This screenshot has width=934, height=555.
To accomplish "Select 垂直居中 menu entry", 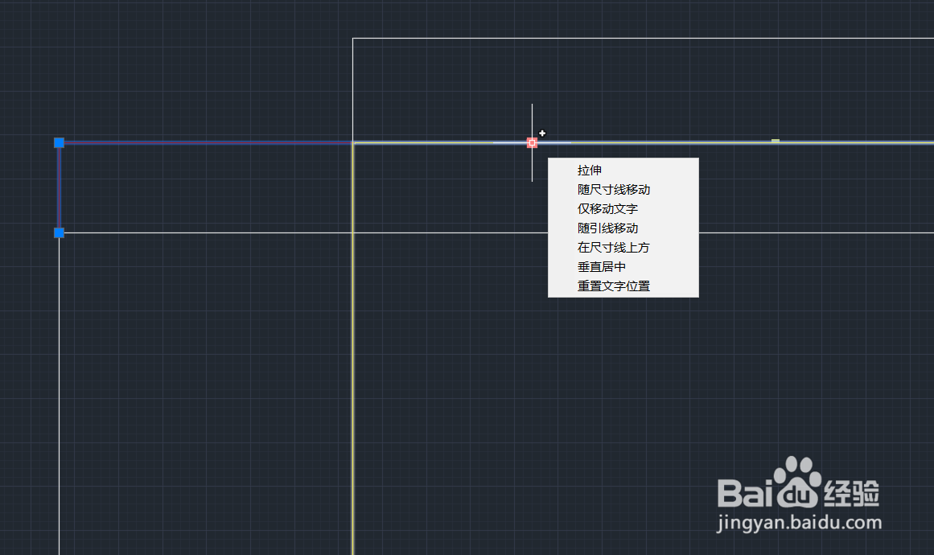I will pyautogui.click(x=623, y=267).
